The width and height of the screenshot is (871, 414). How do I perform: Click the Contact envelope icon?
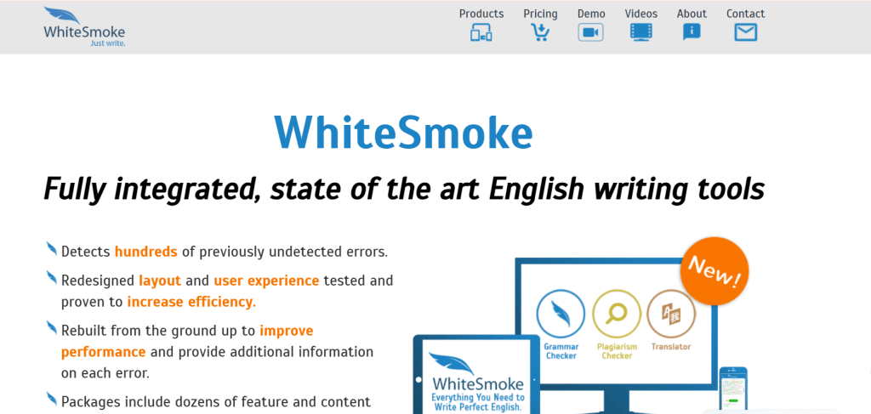click(x=745, y=33)
